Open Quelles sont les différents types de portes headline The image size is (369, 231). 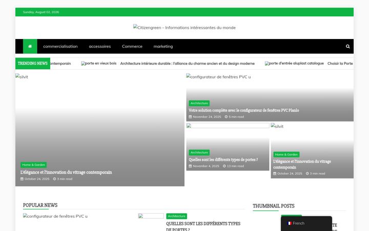(x=223, y=160)
